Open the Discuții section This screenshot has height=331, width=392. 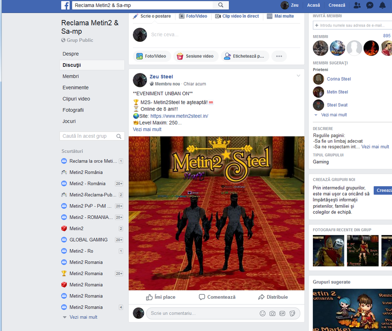(x=92, y=65)
